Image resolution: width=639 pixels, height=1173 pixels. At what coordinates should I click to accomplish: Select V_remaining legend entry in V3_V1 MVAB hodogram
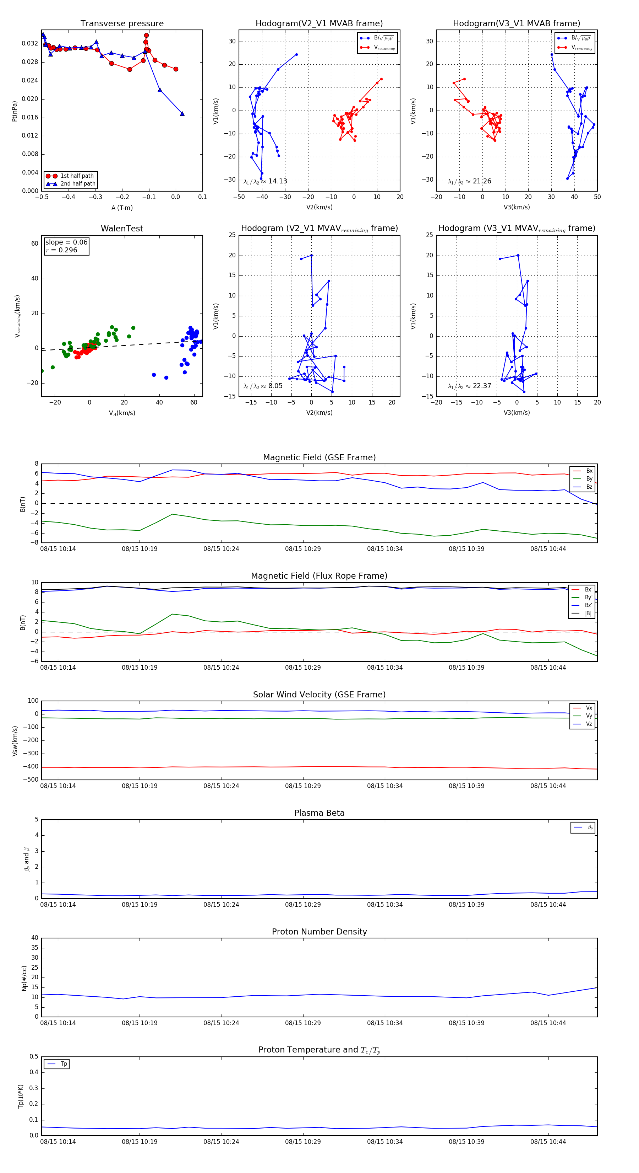click(x=575, y=47)
